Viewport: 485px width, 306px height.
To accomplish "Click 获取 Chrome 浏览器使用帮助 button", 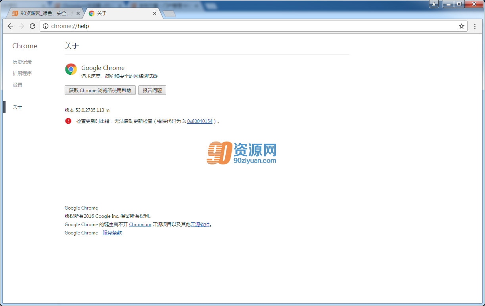I will (x=100, y=90).
